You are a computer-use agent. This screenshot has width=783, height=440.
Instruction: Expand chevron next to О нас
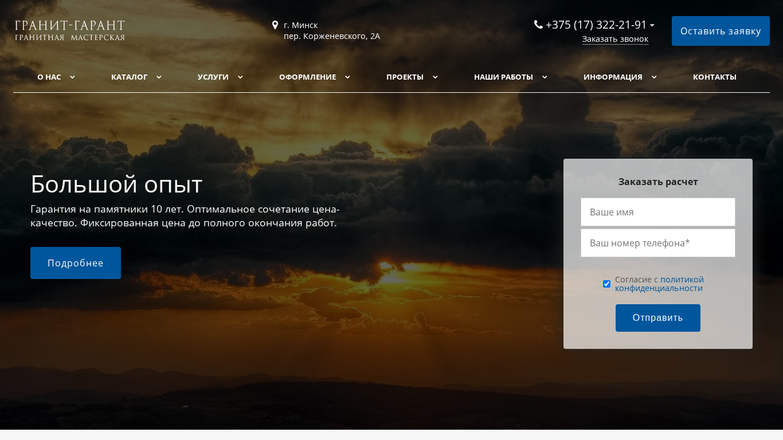[72, 77]
